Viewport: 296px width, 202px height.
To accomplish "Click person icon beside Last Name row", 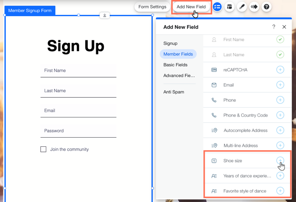I will click(x=214, y=55).
